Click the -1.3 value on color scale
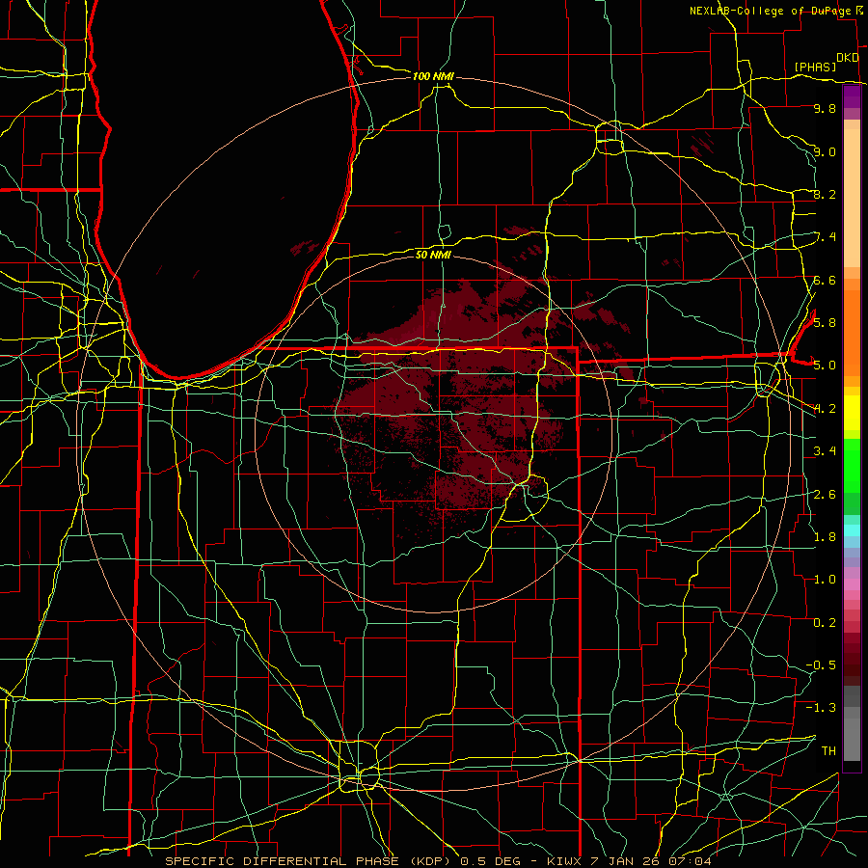868x868 pixels. pyautogui.click(x=821, y=708)
